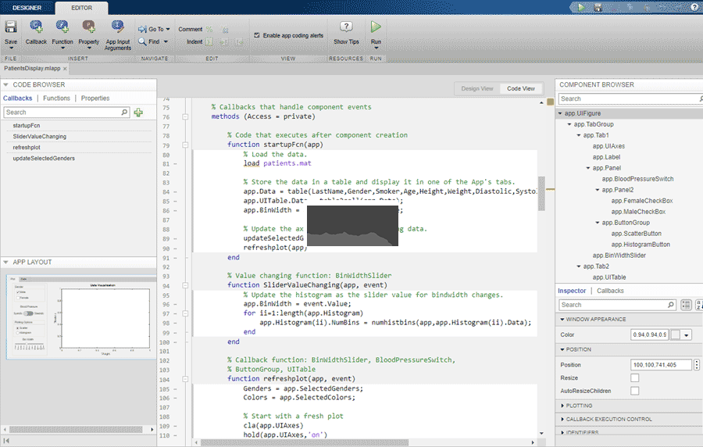Add a new Callback from the toolbar
The image size is (703, 447).
(36, 28)
